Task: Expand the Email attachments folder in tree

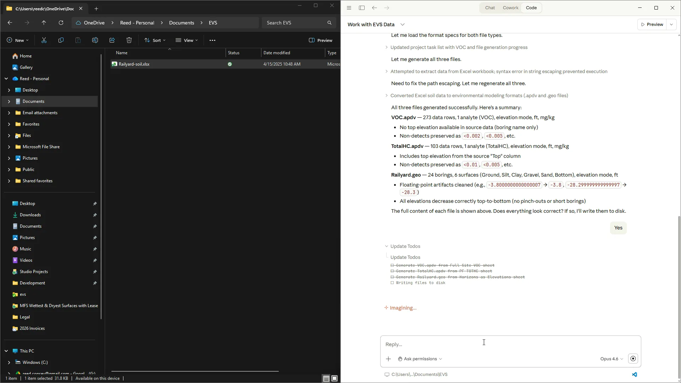Action: [x=9, y=113]
